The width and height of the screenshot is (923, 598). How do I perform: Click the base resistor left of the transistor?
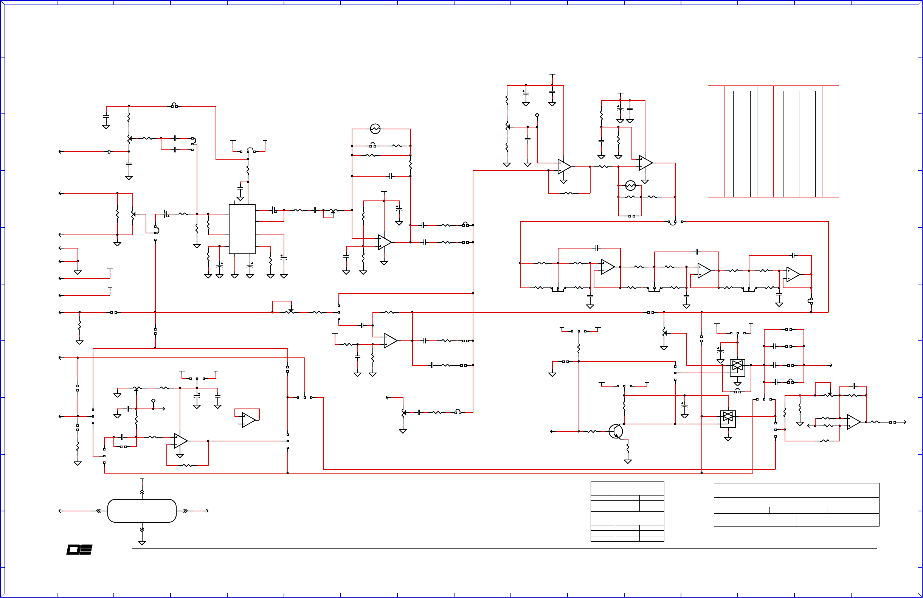click(x=592, y=432)
